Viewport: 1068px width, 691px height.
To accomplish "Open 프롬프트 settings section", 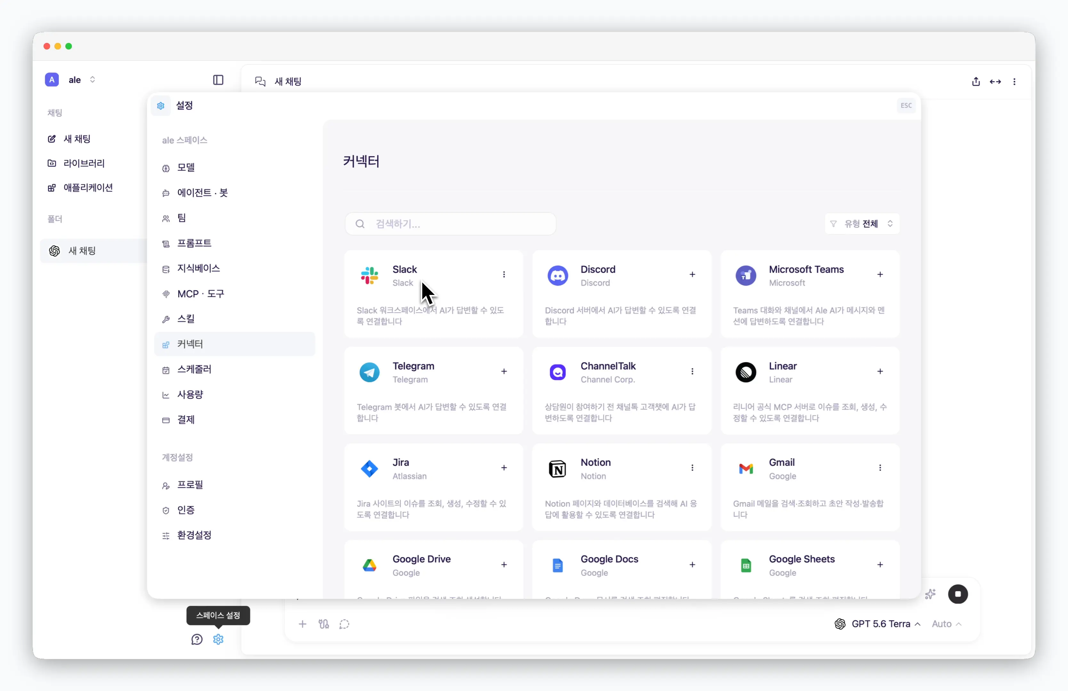I will (234, 243).
